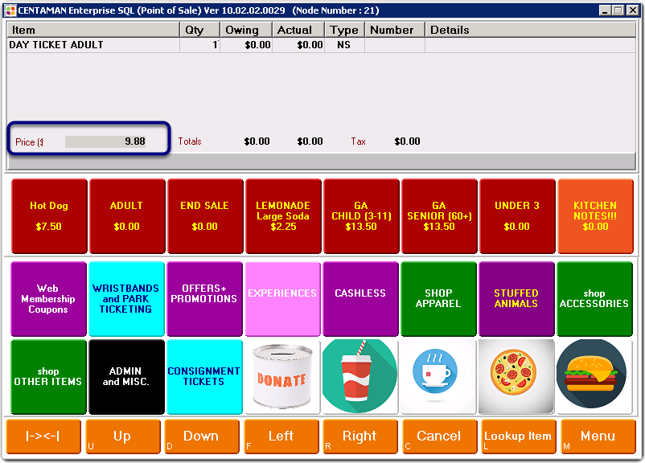This screenshot has width=645, height=463.
Task: Add UNDER 3 $0.00 ticket
Action: pyautogui.click(x=517, y=216)
